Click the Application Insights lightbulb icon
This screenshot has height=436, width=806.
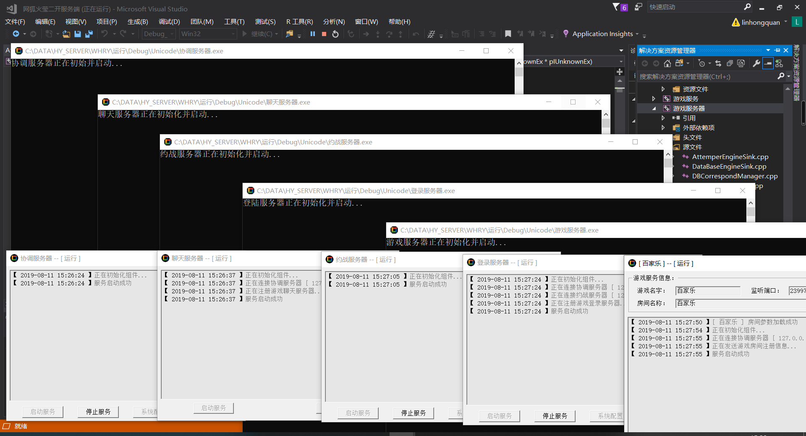click(x=566, y=34)
